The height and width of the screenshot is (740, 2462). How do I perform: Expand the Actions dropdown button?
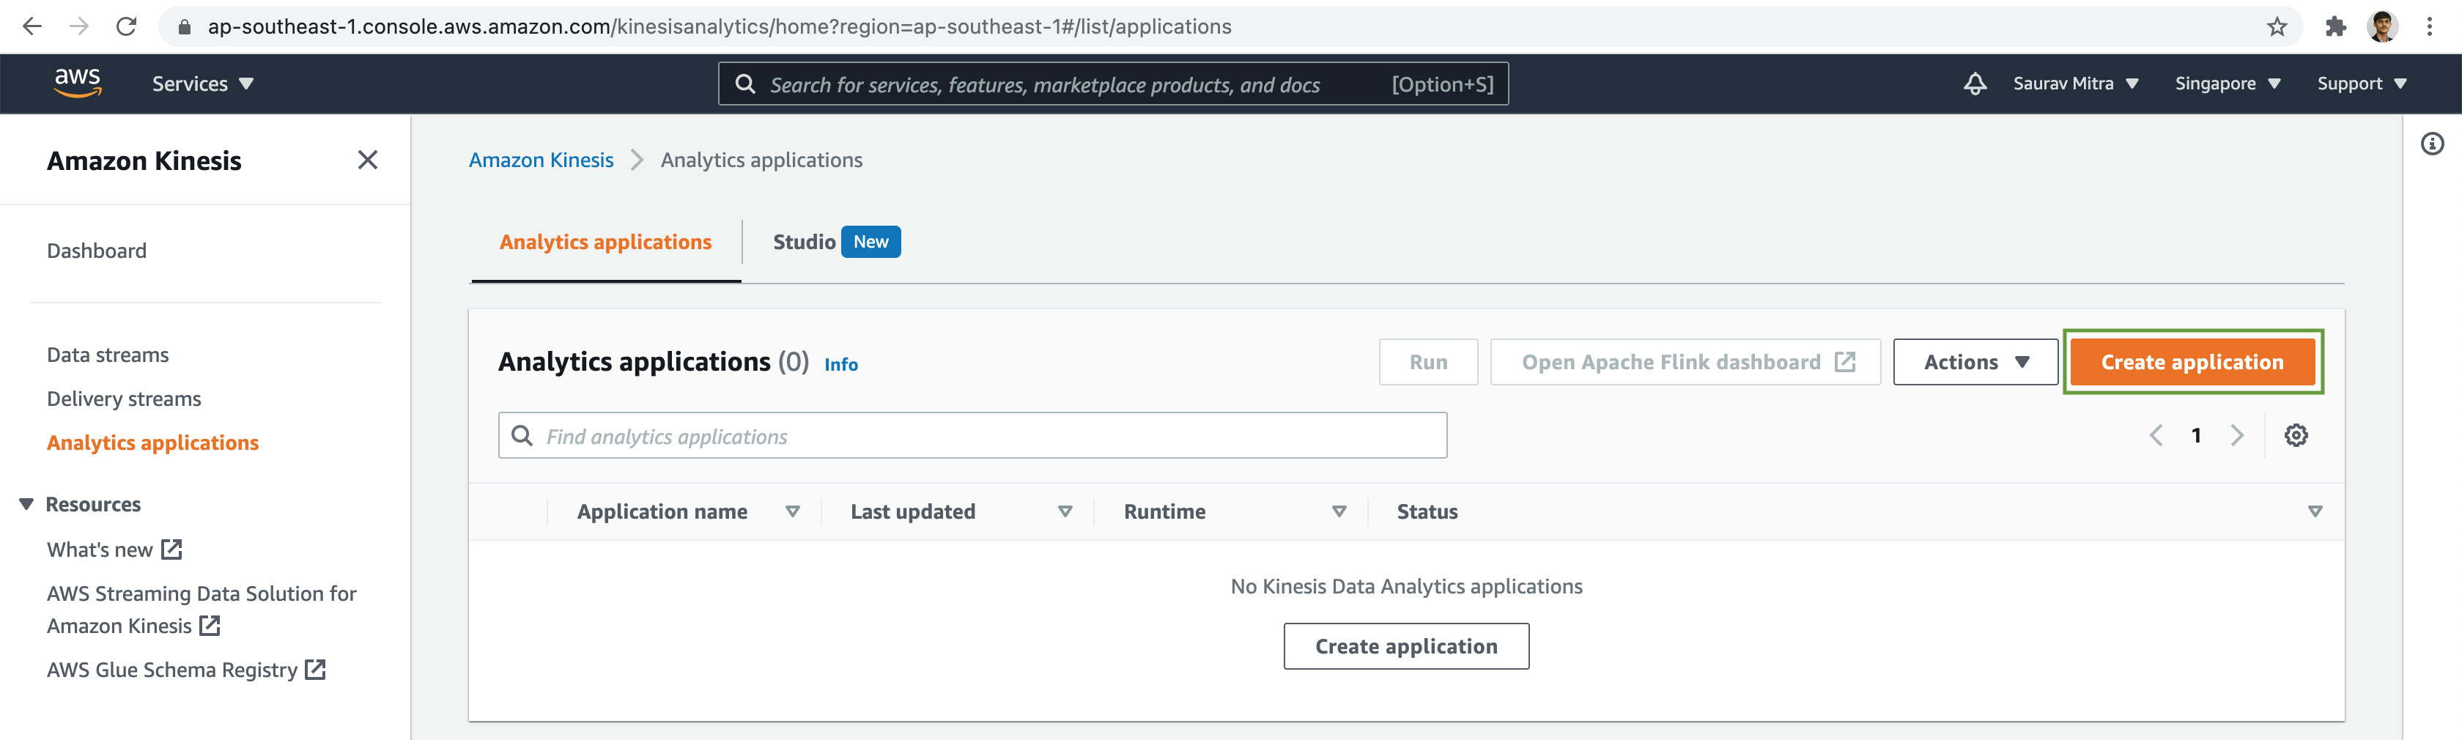tap(1975, 363)
